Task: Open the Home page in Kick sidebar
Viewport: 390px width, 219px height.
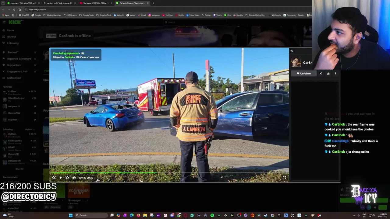Action: [x=11, y=30]
